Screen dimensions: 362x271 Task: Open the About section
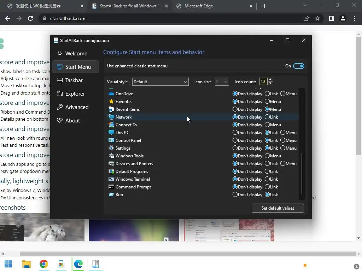click(76, 121)
